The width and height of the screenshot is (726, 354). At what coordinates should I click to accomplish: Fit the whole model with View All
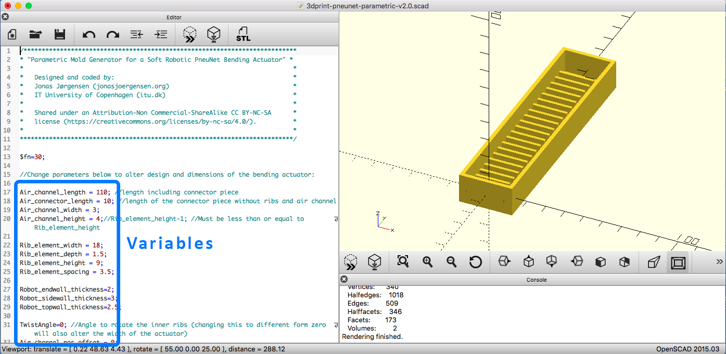tap(403, 261)
